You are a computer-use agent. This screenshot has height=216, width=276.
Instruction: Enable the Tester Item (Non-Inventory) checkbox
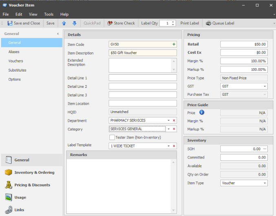point(112,137)
